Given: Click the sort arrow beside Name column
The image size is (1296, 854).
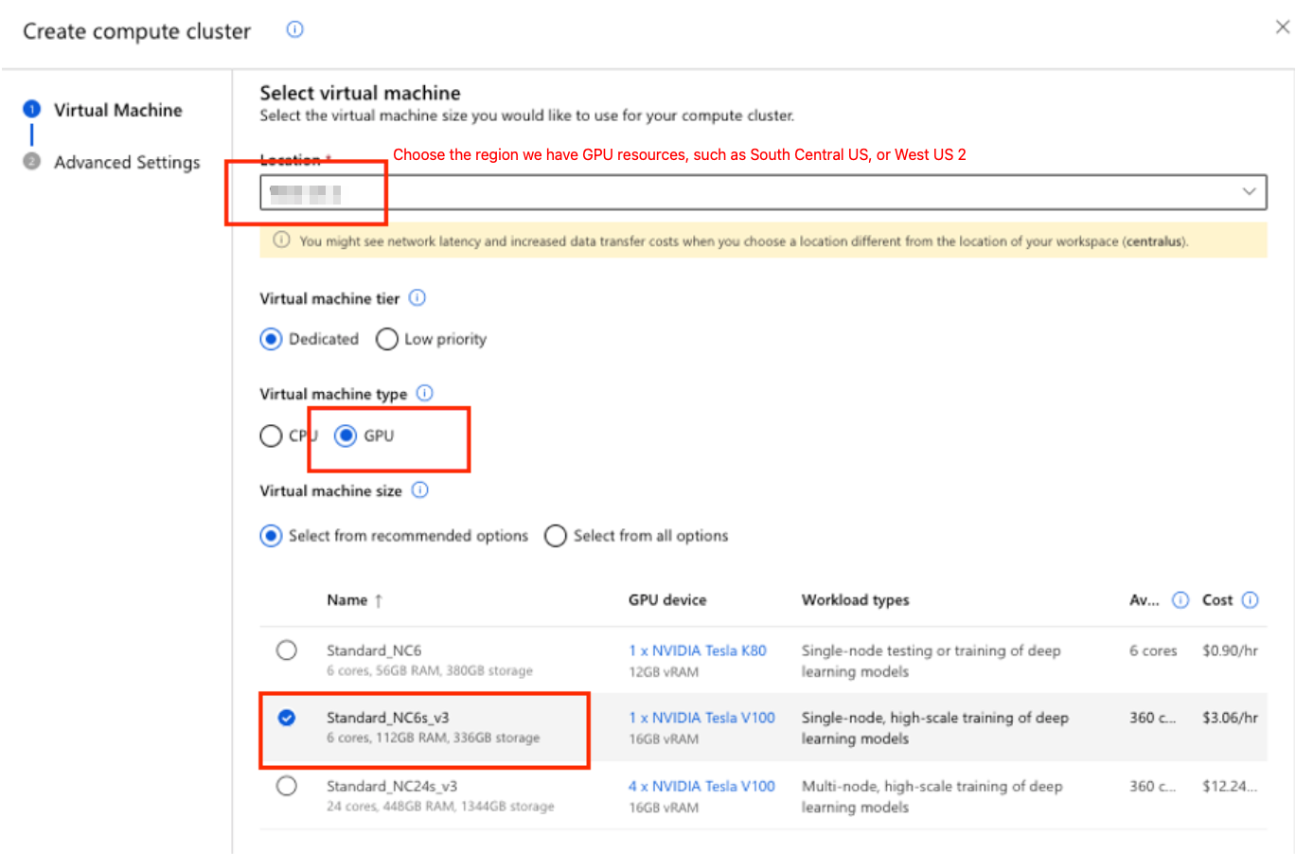Looking at the screenshot, I should click(x=379, y=600).
